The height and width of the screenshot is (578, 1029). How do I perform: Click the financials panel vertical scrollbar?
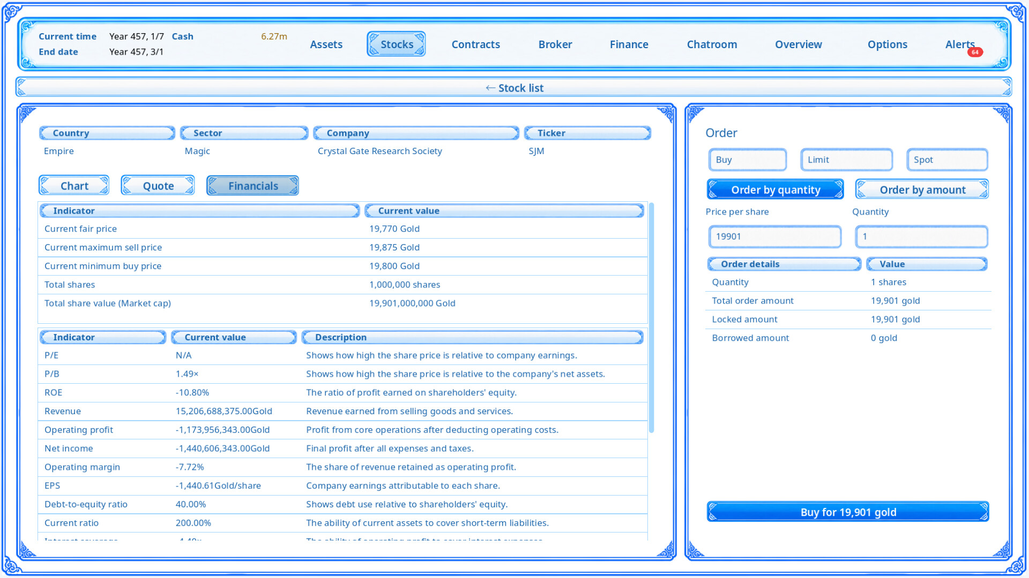coord(652,318)
